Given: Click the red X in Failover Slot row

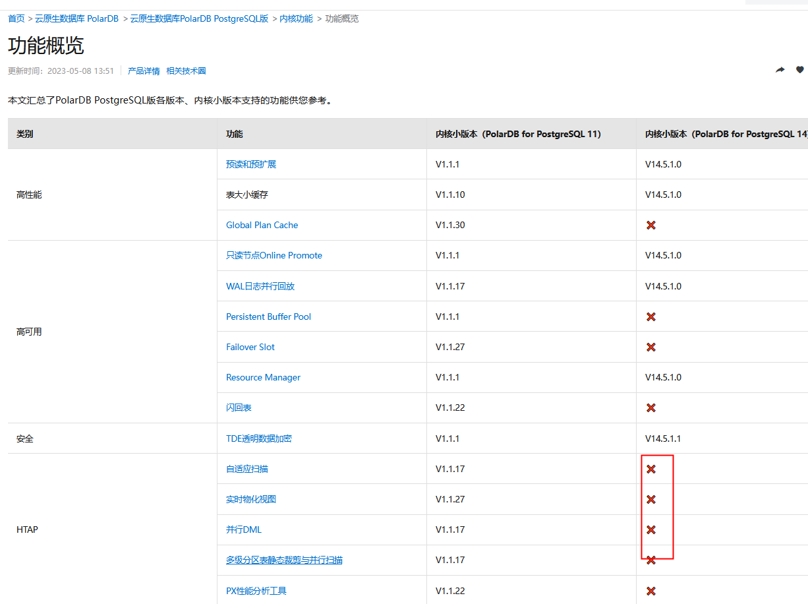Looking at the screenshot, I should tap(651, 347).
